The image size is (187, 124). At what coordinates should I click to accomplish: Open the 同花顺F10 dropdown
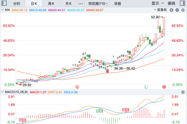(x=98, y=4)
